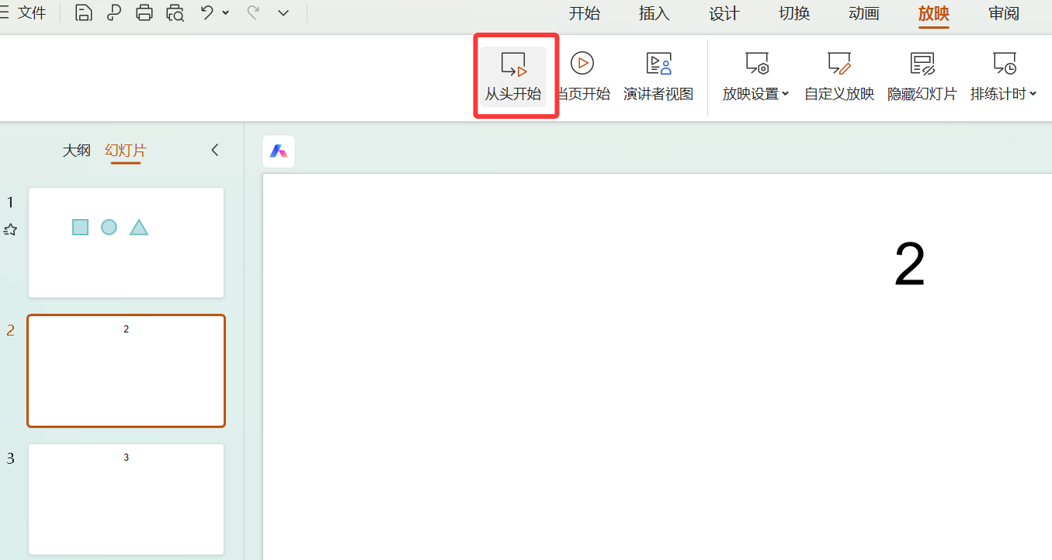Click the 排练计时 timer icon

tap(1004, 64)
